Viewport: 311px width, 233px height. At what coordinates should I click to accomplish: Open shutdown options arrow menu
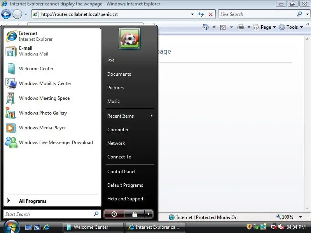[x=149, y=214]
